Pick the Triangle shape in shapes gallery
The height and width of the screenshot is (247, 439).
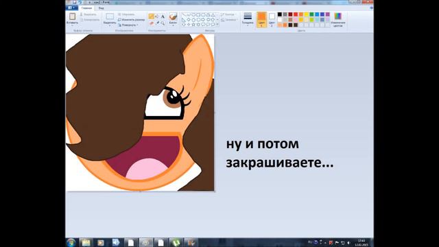pyautogui.click(x=213, y=15)
